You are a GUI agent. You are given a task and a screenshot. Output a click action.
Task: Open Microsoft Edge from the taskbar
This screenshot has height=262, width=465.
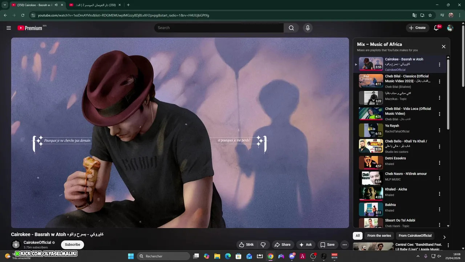pyautogui.click(x=228, y=256)
